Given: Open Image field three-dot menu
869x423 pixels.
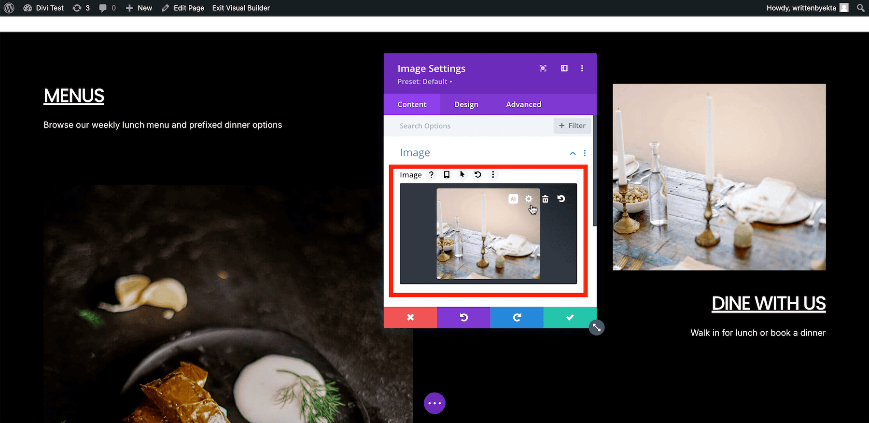Looking at the screenshot, I should tap(493, 174).
